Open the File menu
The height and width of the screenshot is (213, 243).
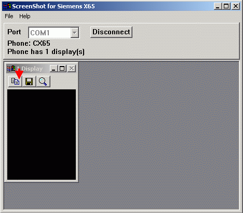(x=9, y=16)
